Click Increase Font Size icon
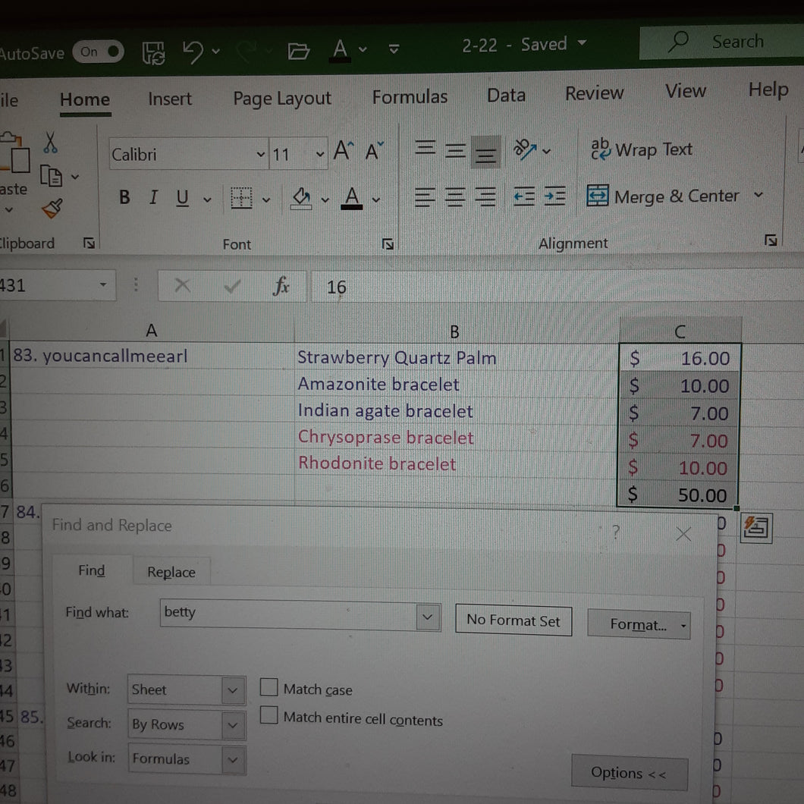Viewport: 804px width, 804px height. (344, 151)
